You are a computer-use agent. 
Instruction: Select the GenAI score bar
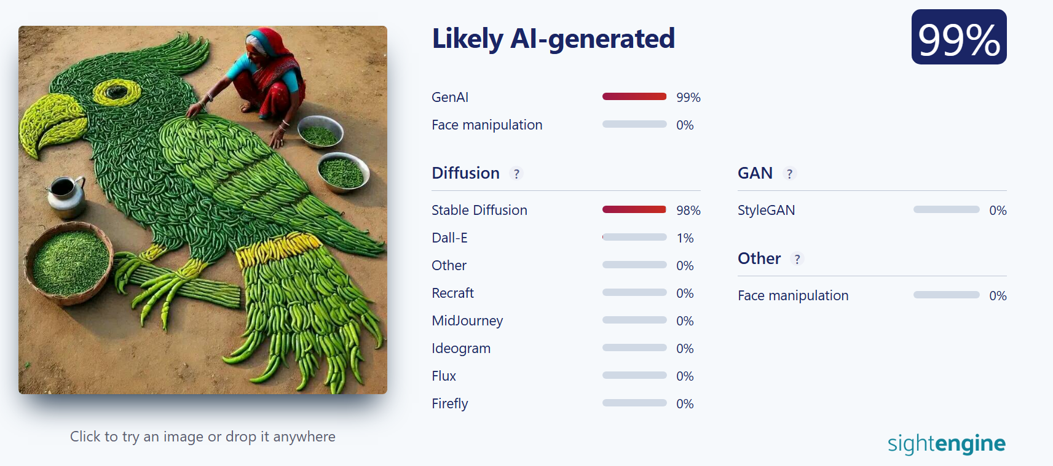click(x=634, y=96)
